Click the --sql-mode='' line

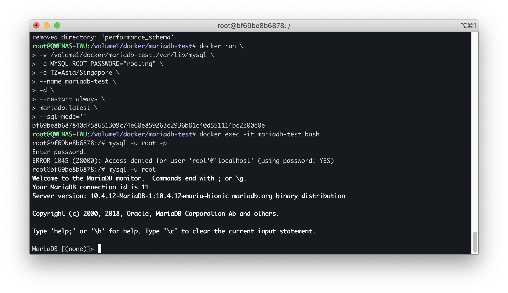click(x=59, y=117)
